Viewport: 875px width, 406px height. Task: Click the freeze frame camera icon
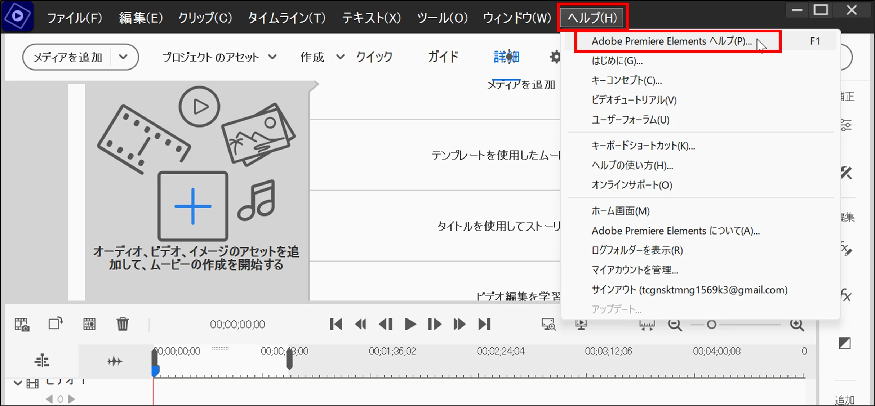(22, 324)
